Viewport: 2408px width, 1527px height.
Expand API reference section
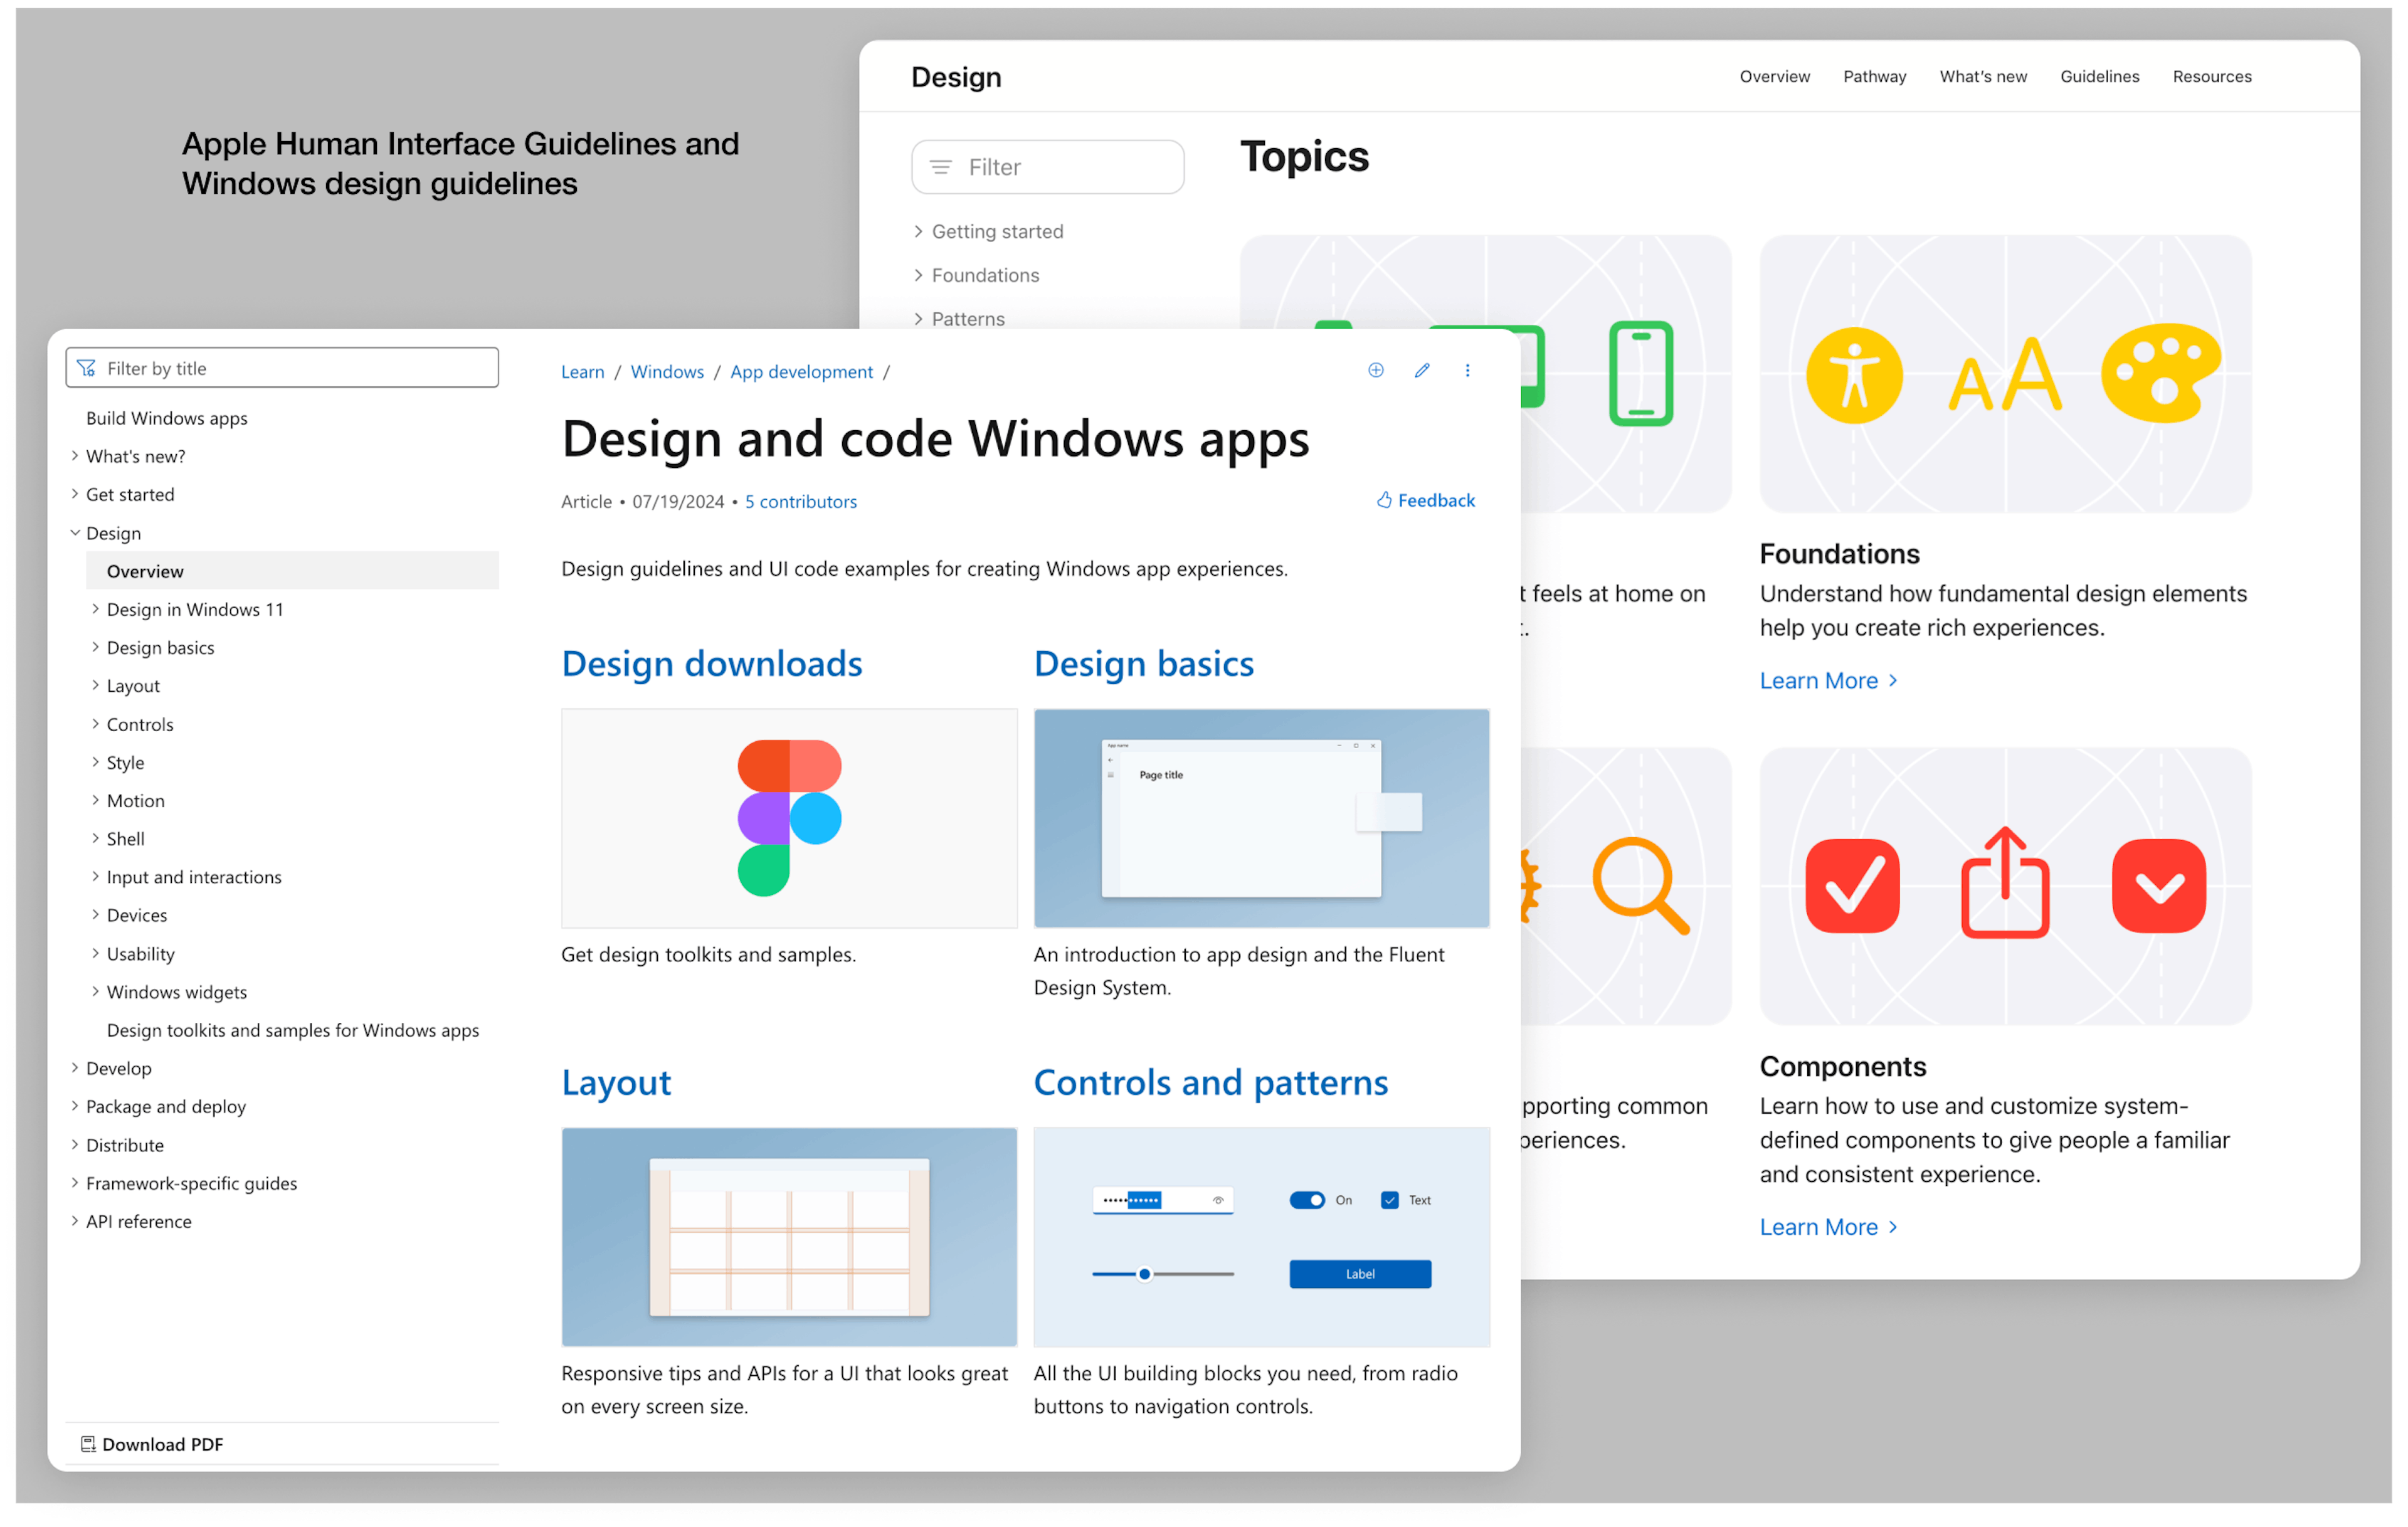[75, 1221]
